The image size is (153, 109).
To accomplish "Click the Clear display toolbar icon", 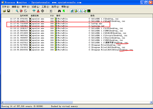I will click(26, 11).
